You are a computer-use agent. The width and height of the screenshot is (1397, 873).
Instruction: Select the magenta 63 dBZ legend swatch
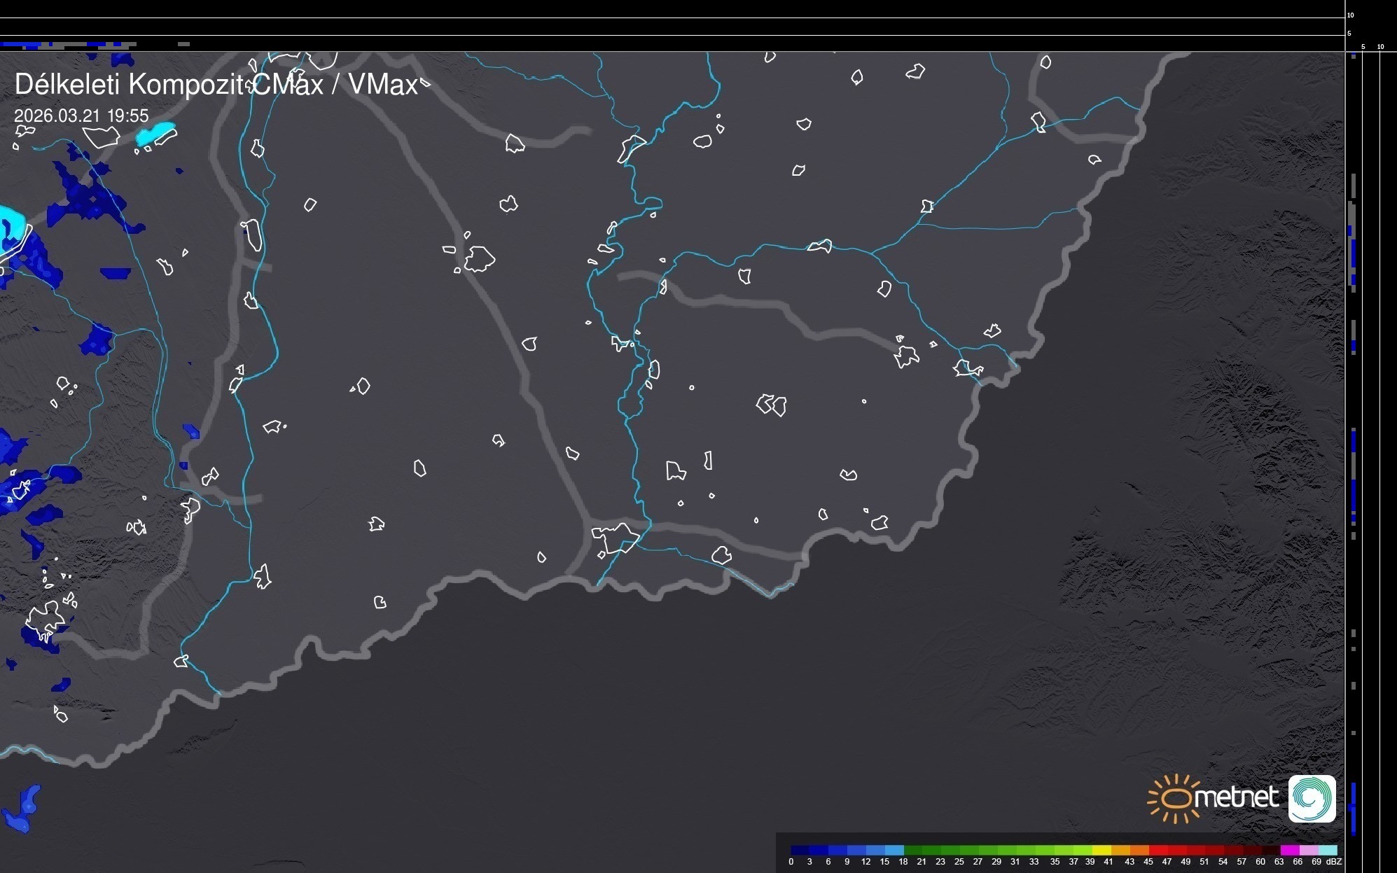tap(1290, 851)
